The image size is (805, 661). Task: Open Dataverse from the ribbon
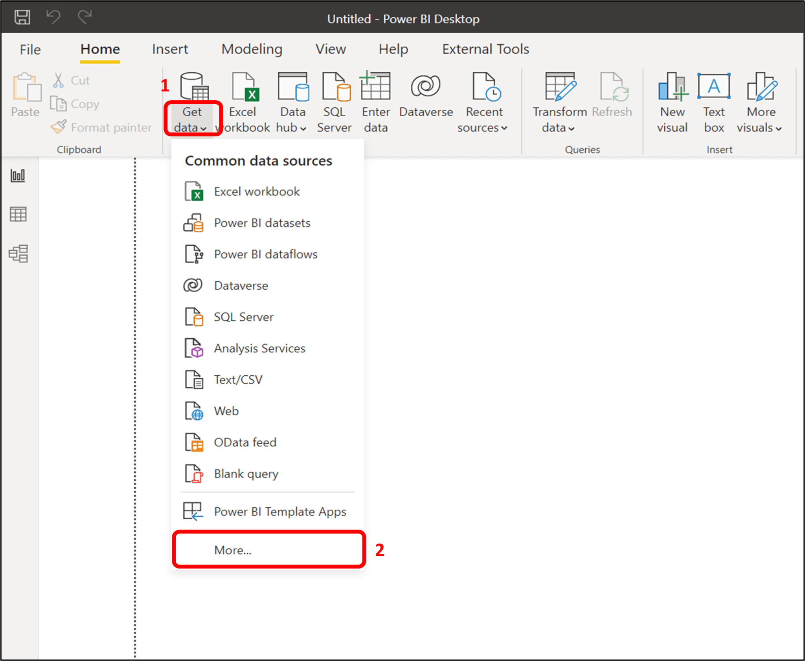point(426,100)
